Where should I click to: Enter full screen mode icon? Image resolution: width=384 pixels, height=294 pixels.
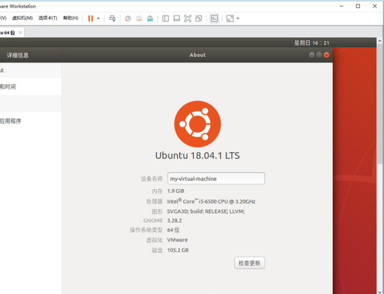point(188,19)
